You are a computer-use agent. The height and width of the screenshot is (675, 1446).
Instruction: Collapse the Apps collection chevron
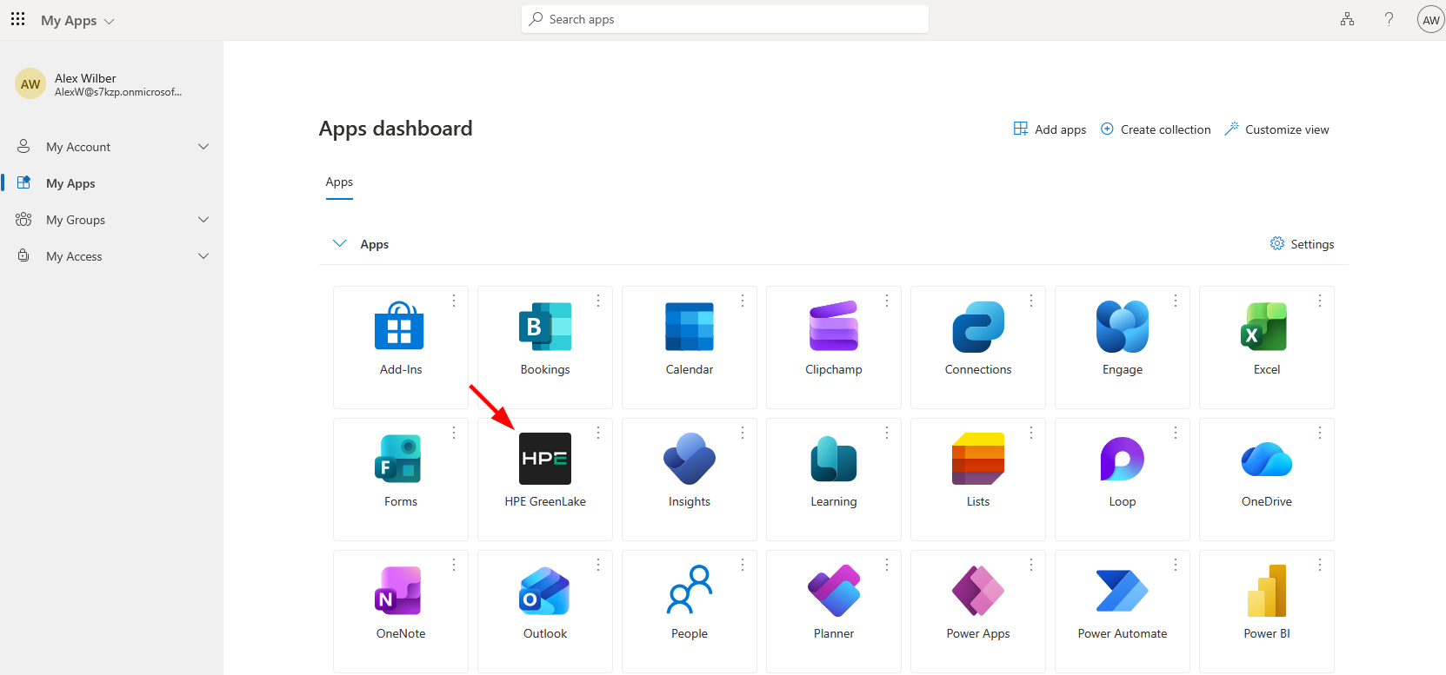click(x=340, y=244)
